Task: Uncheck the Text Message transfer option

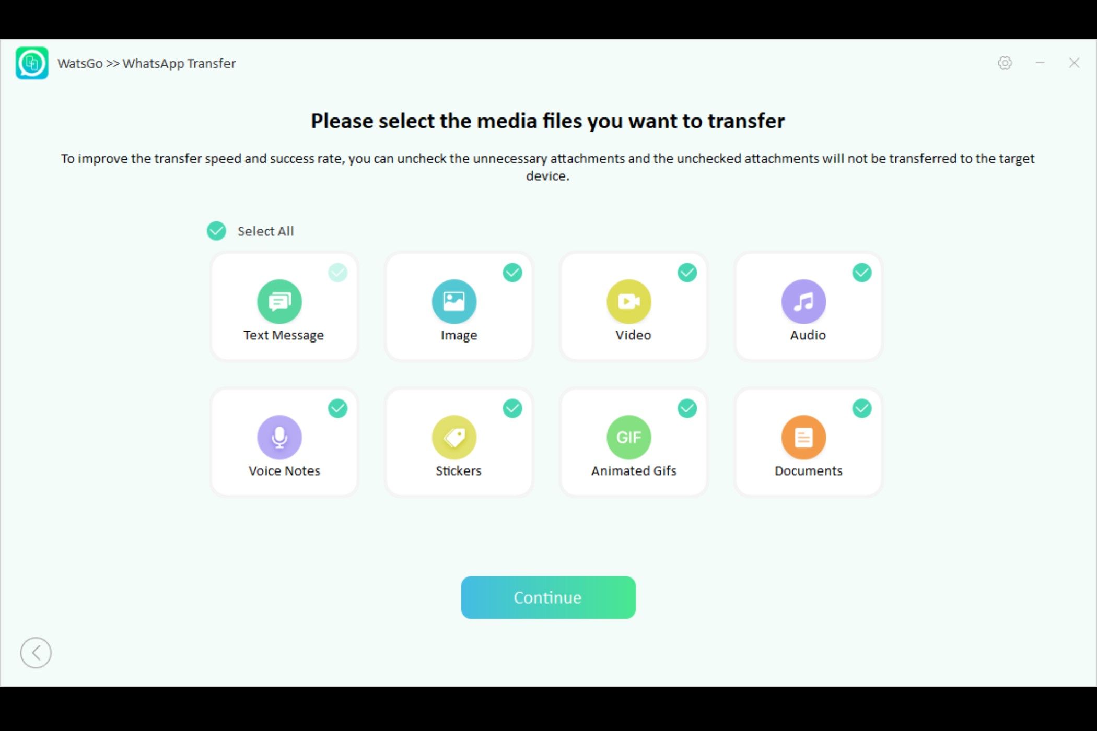Action: (337, 273)
